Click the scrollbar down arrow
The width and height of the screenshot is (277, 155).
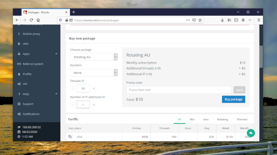(261, 139)
